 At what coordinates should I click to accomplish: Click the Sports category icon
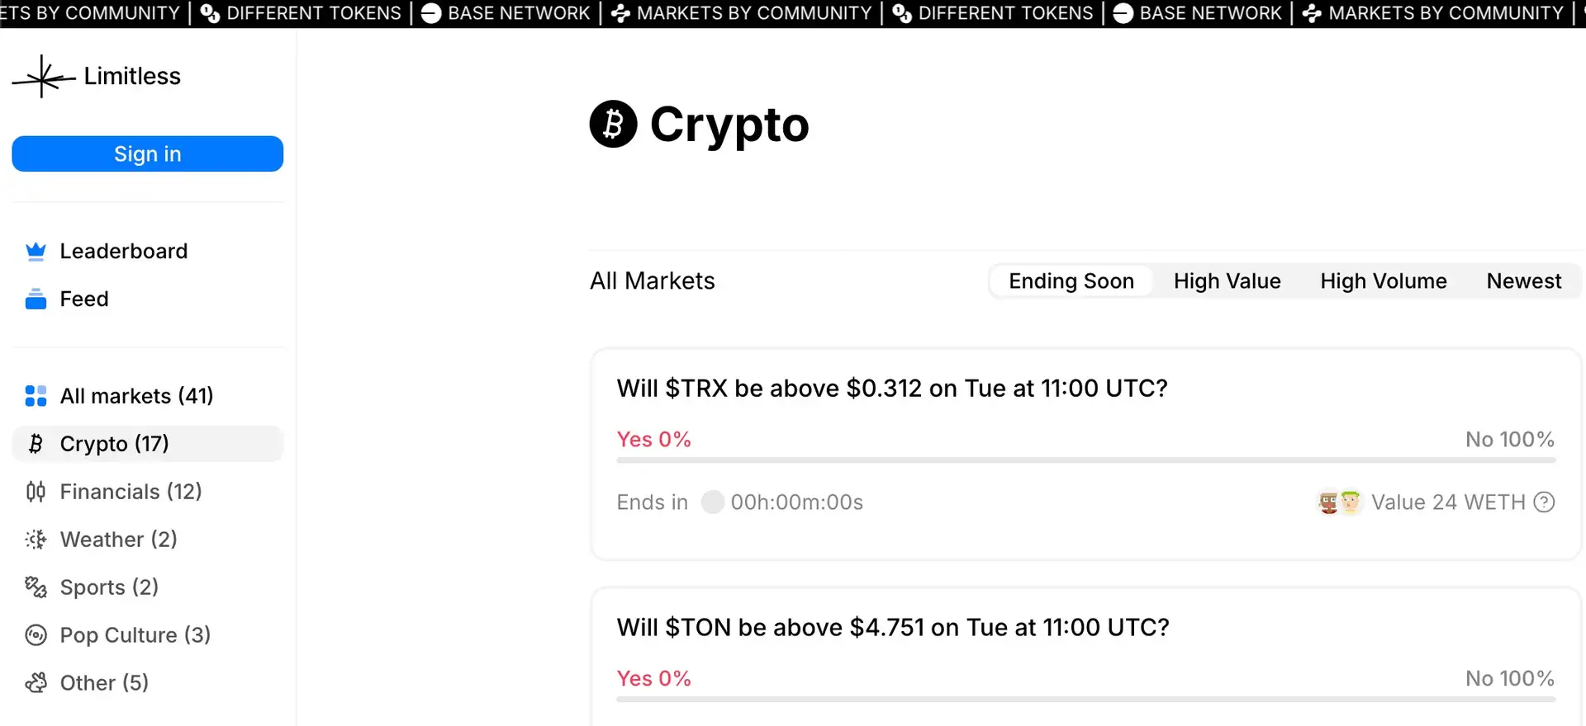pos(36,587)
